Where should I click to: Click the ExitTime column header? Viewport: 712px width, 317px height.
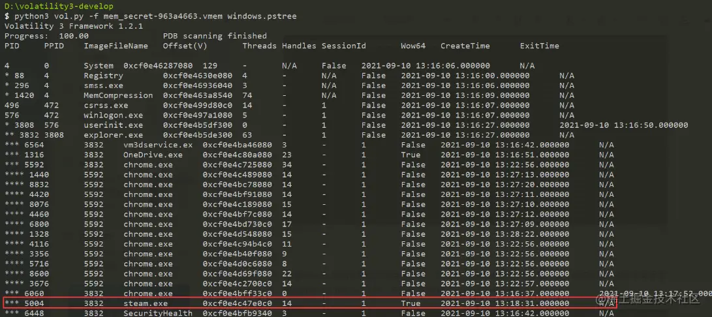(x=540, y=46)
